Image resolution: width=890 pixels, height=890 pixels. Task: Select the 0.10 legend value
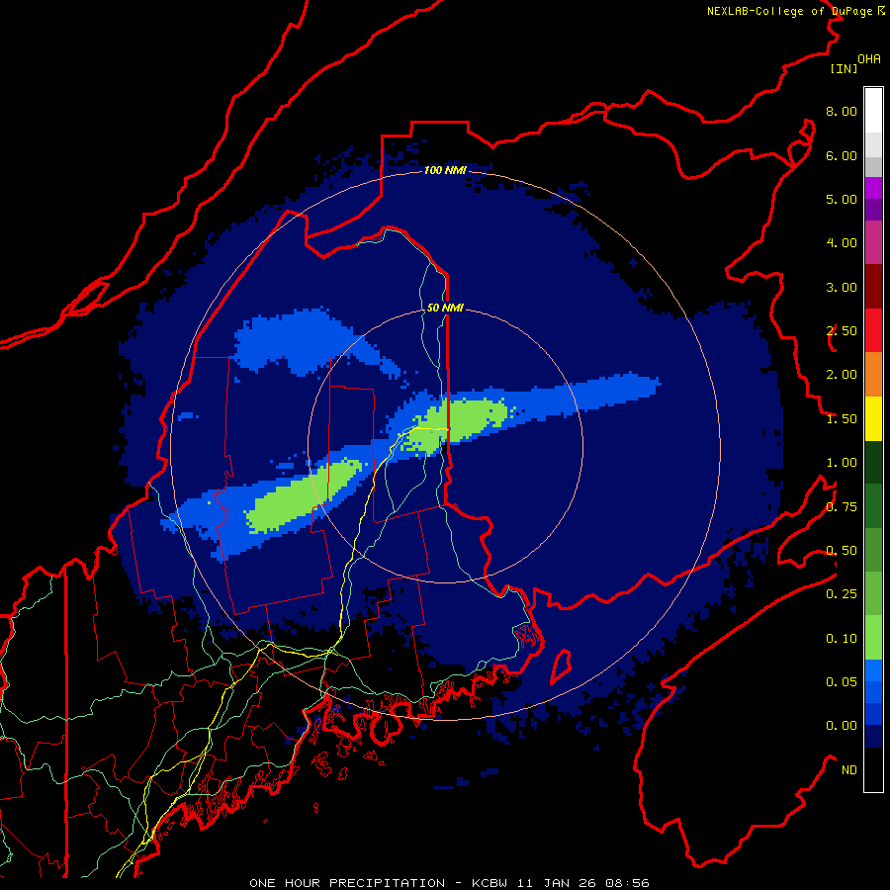842,639
